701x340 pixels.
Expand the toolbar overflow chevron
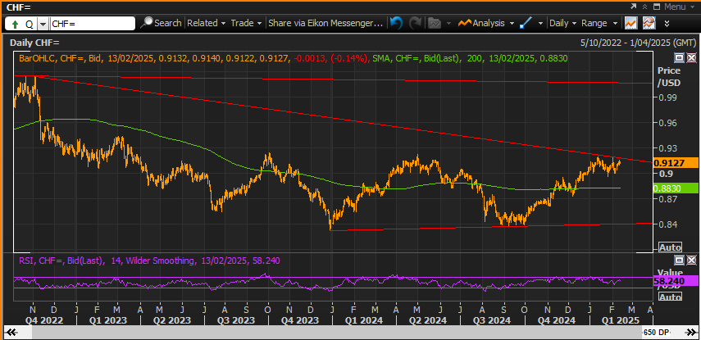[667, 23]
